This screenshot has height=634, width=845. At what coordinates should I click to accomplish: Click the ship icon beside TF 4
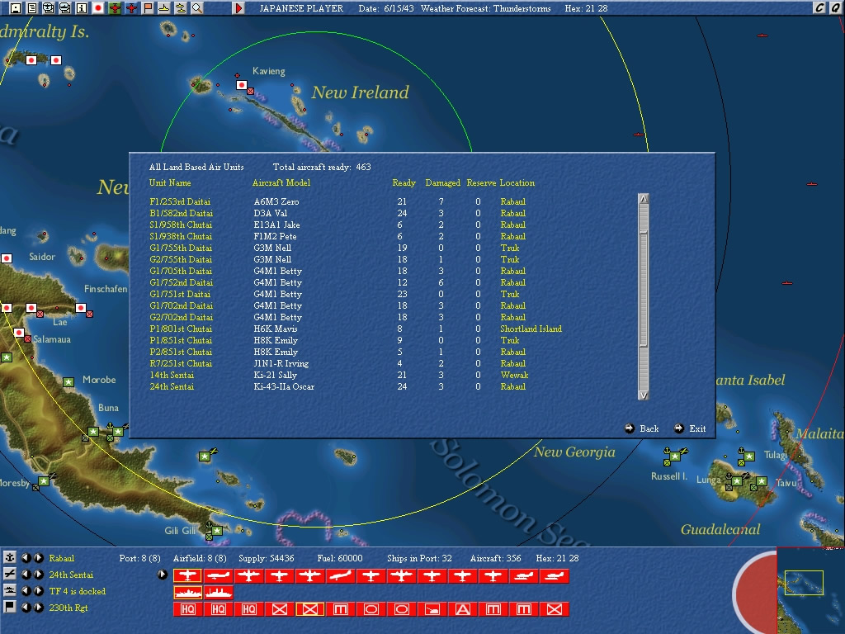tap(10, 590)
